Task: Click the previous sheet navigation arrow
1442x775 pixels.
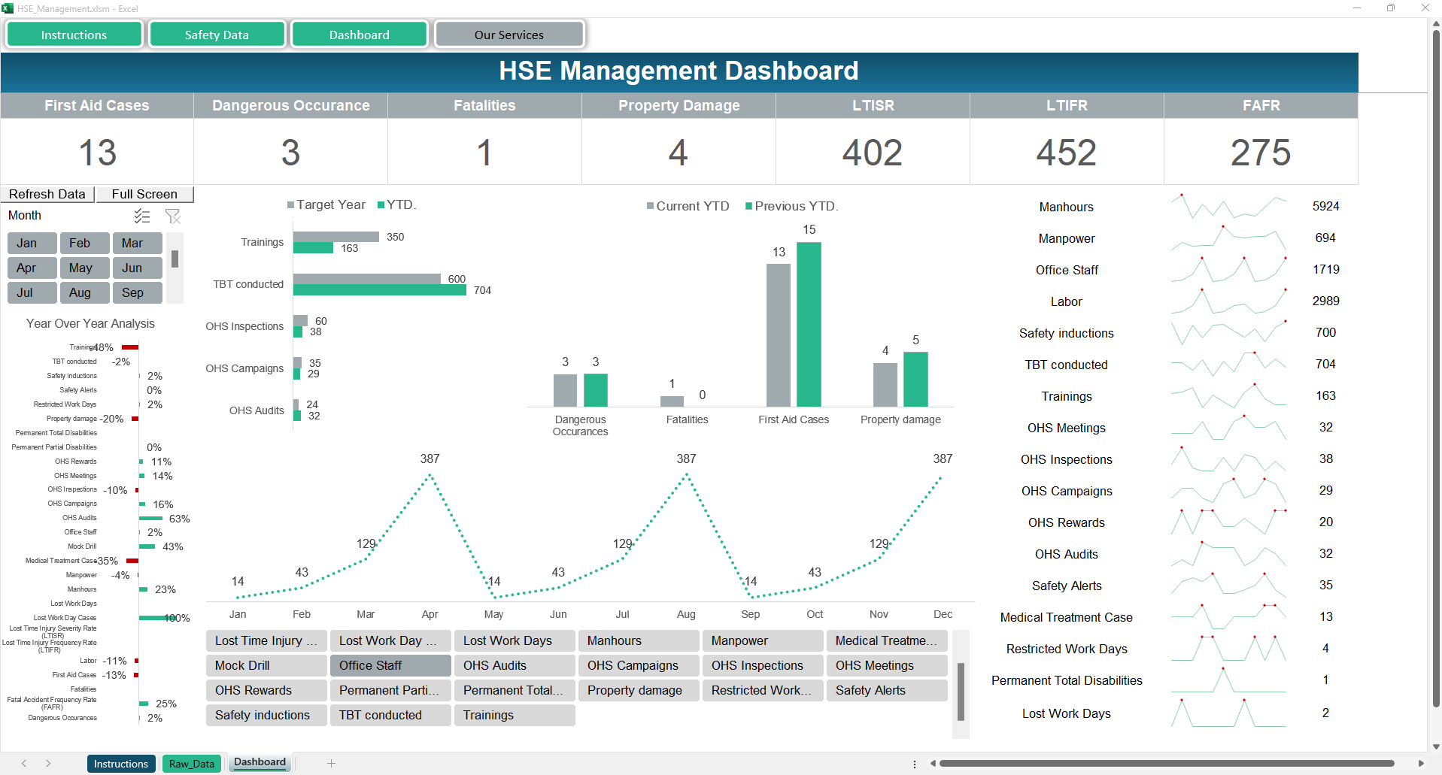Action: [x=24, y=763]
